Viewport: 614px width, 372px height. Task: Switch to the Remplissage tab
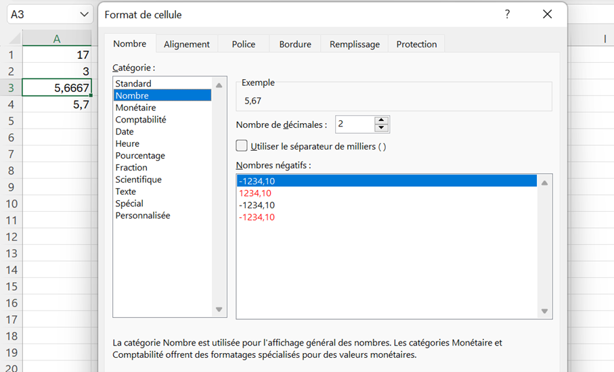(355, 44)
